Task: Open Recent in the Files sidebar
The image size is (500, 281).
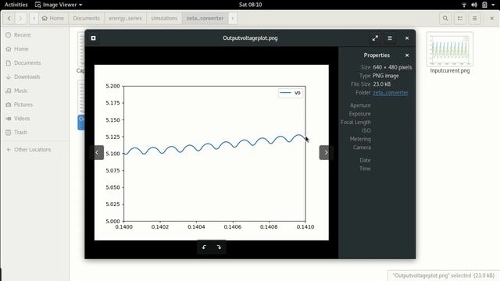Action: (x=34, y=35)
